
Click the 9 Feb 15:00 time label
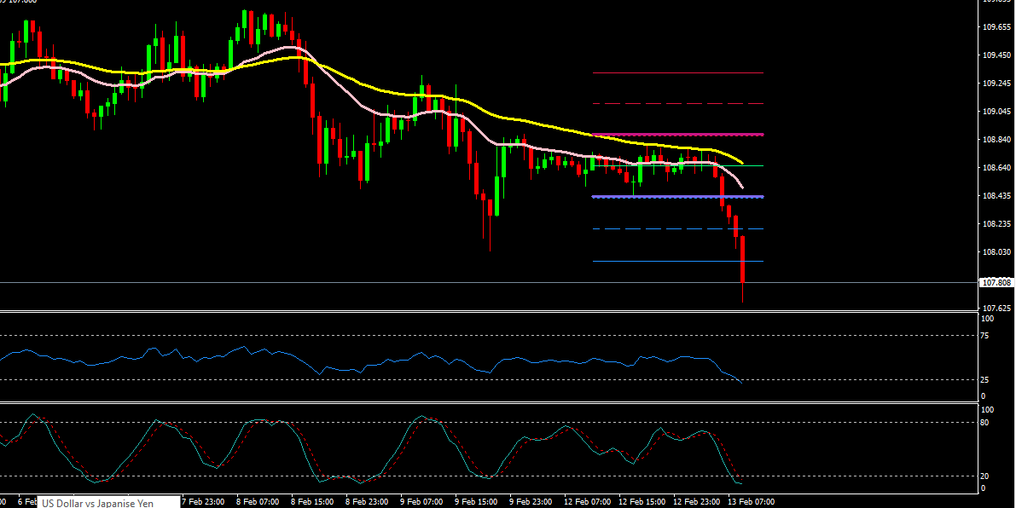[476, 501]
